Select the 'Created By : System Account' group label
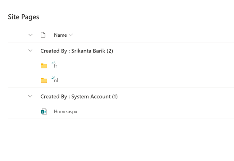Screen dimensions: 234x161 coord(79,97)
